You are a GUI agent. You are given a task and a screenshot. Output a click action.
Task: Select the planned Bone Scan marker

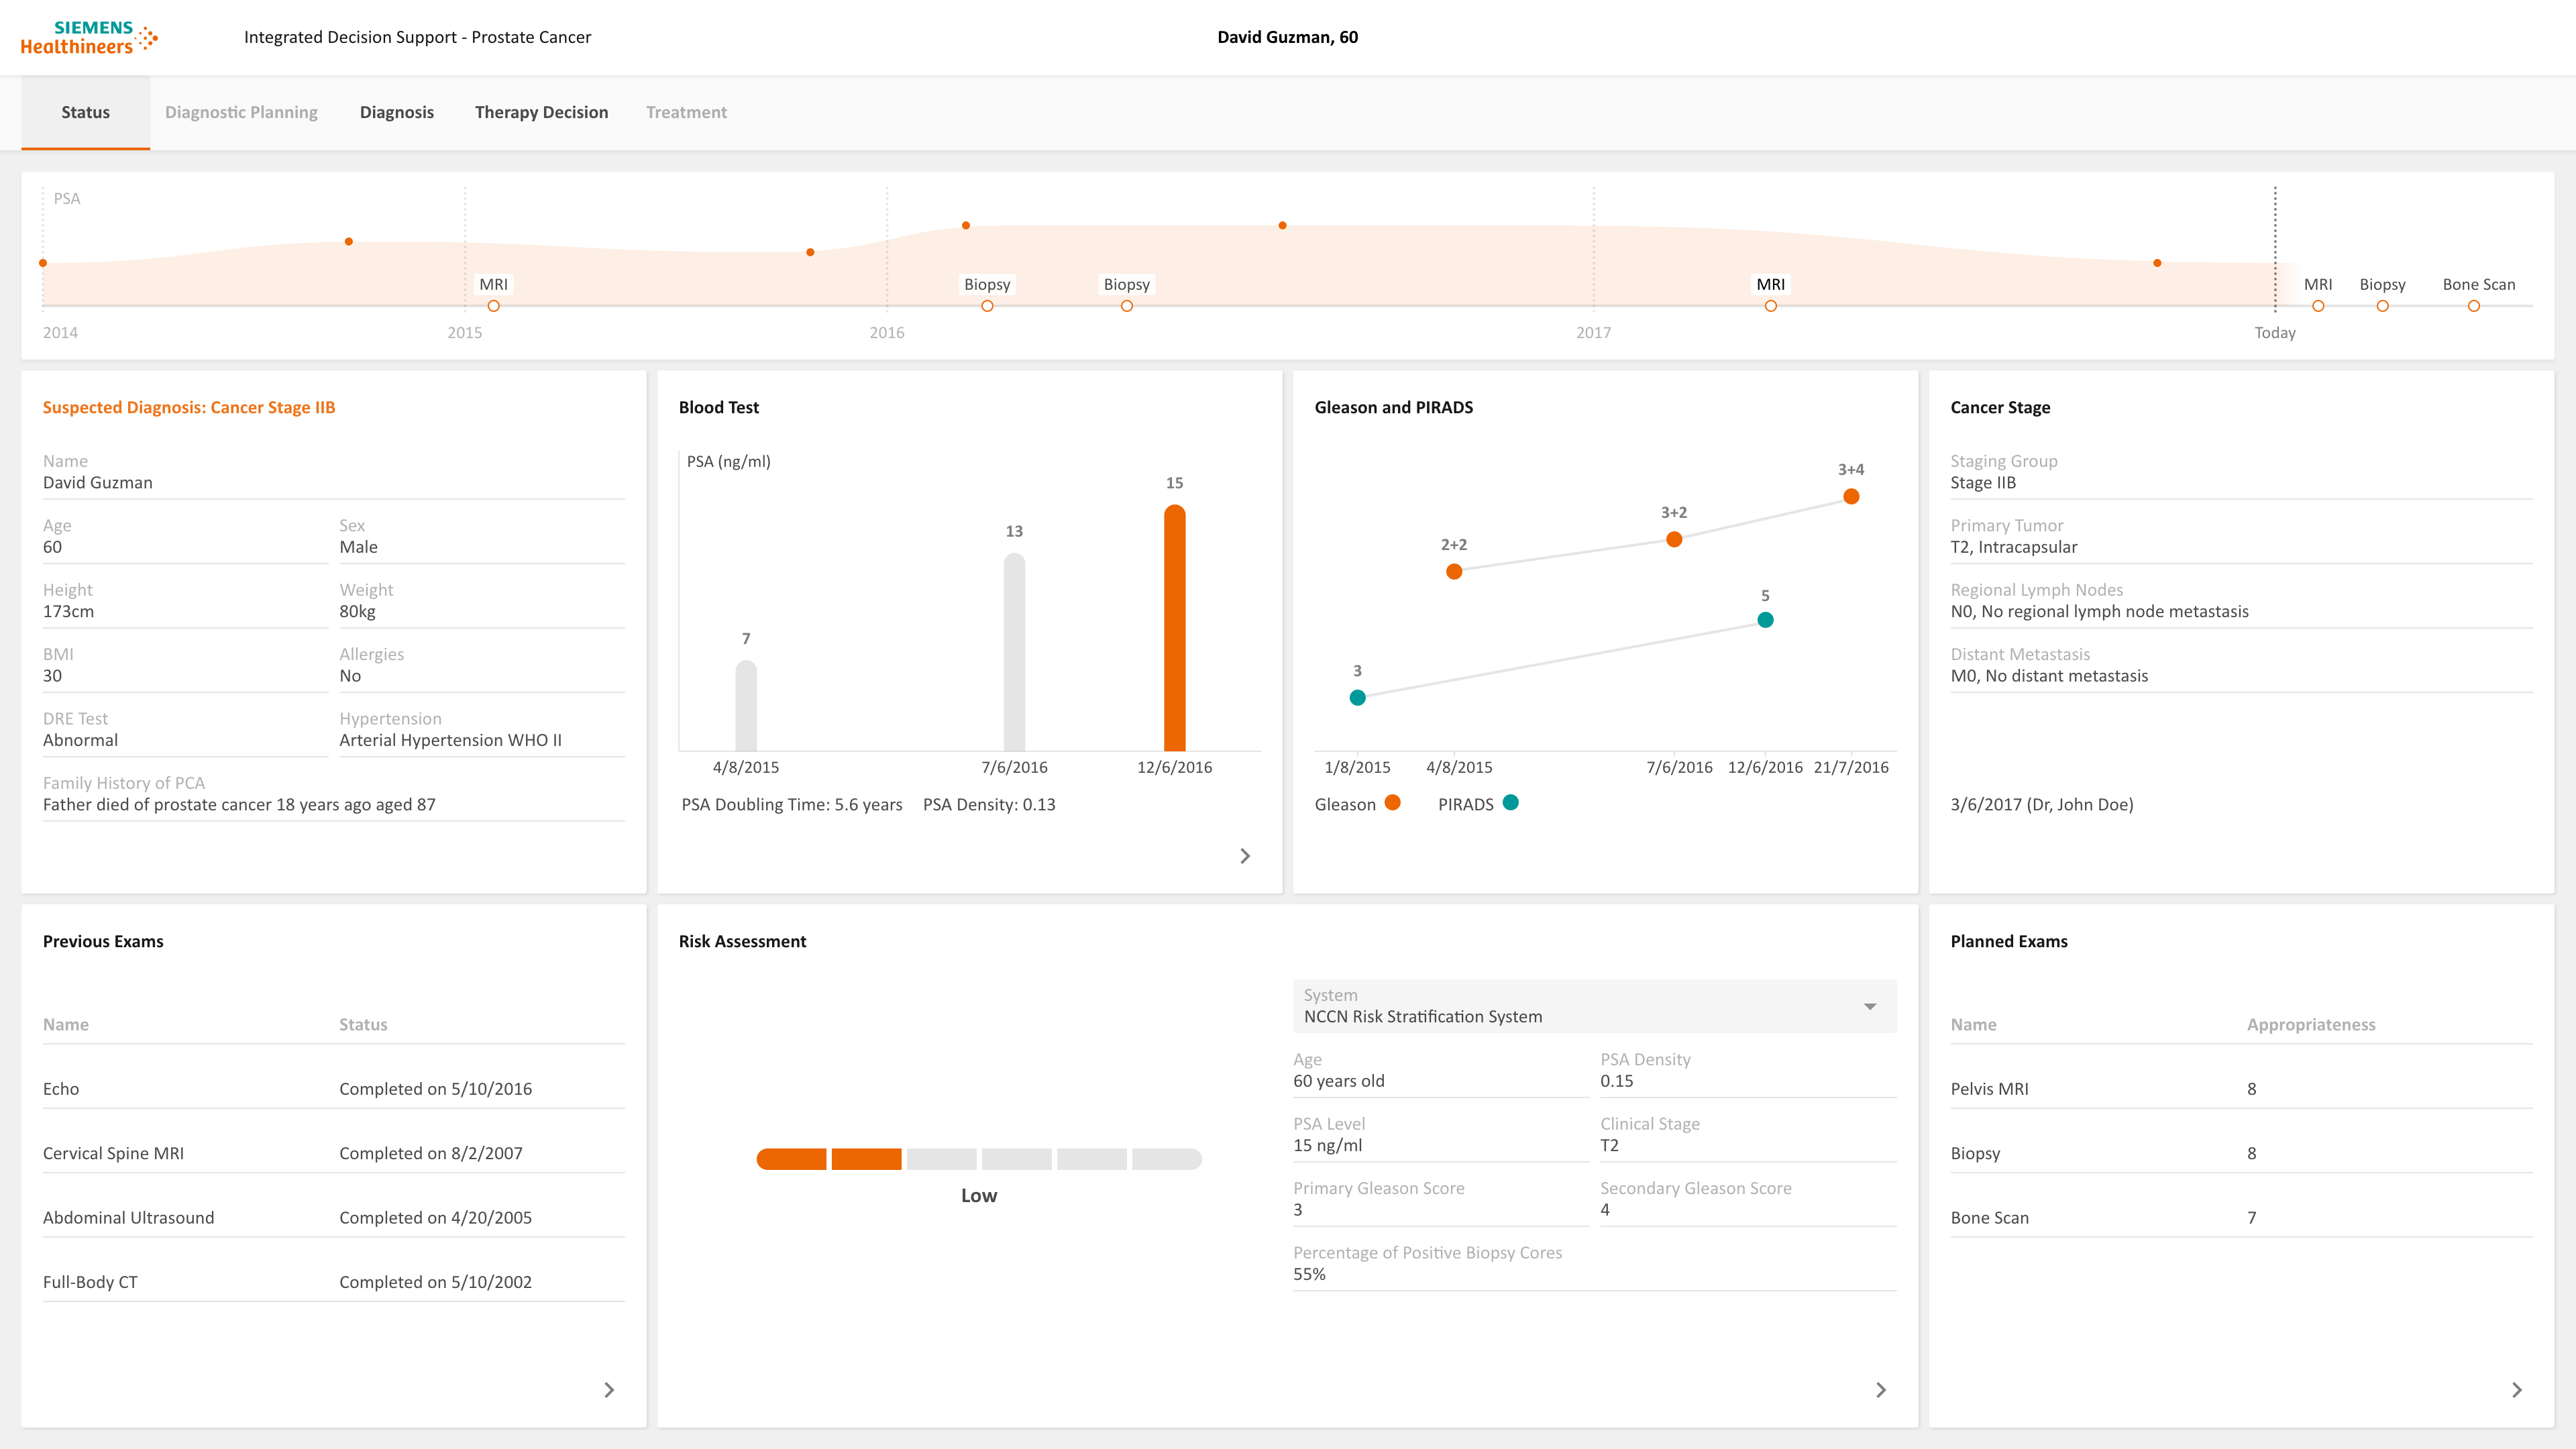[x=2473, y=306]
